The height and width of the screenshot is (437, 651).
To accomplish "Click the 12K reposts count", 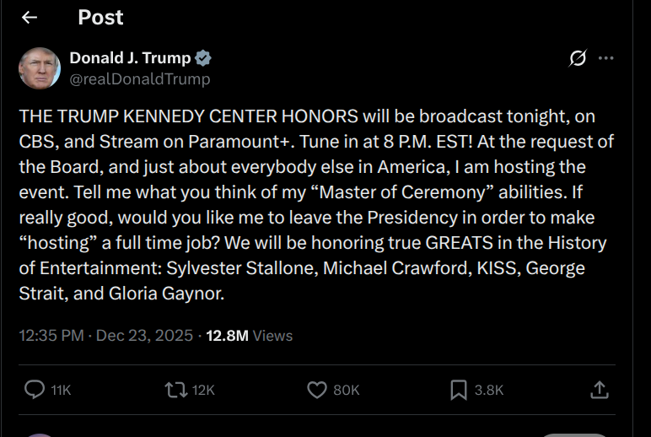I will 203,390.
